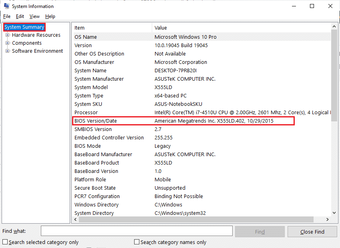The height and width of the screenshot is (248, 340).
Task: Click the Close Find button
Action: (312, 232)
